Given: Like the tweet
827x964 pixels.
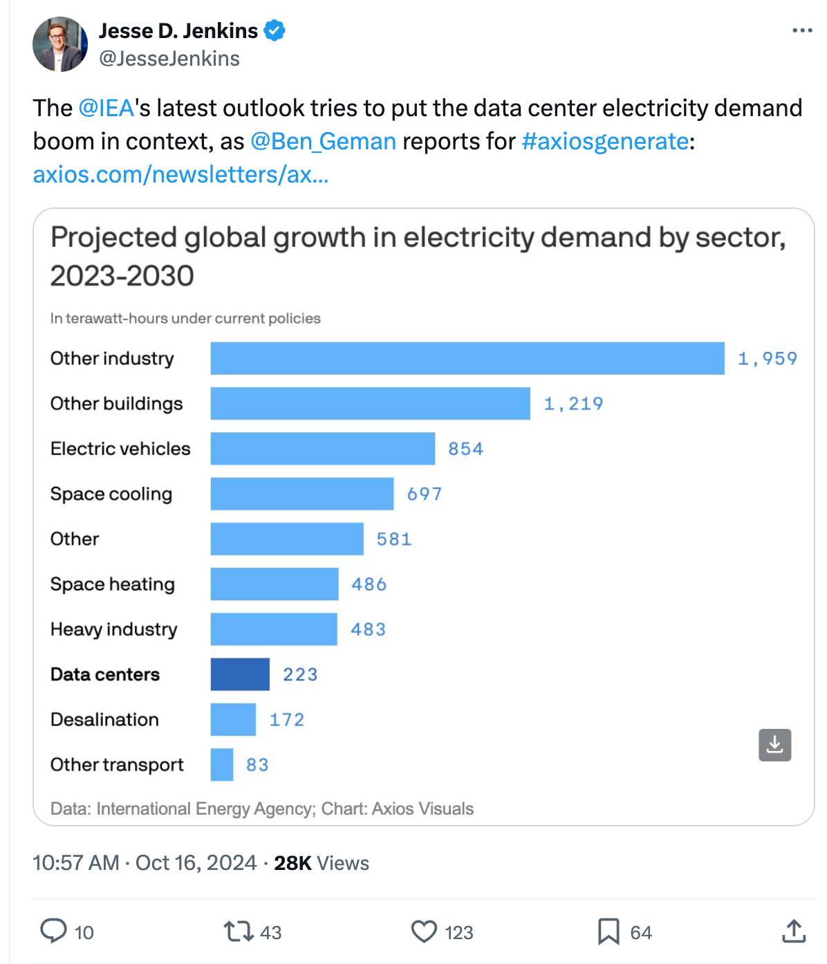Looking at the screenshot, I should [x=425, y=932].
